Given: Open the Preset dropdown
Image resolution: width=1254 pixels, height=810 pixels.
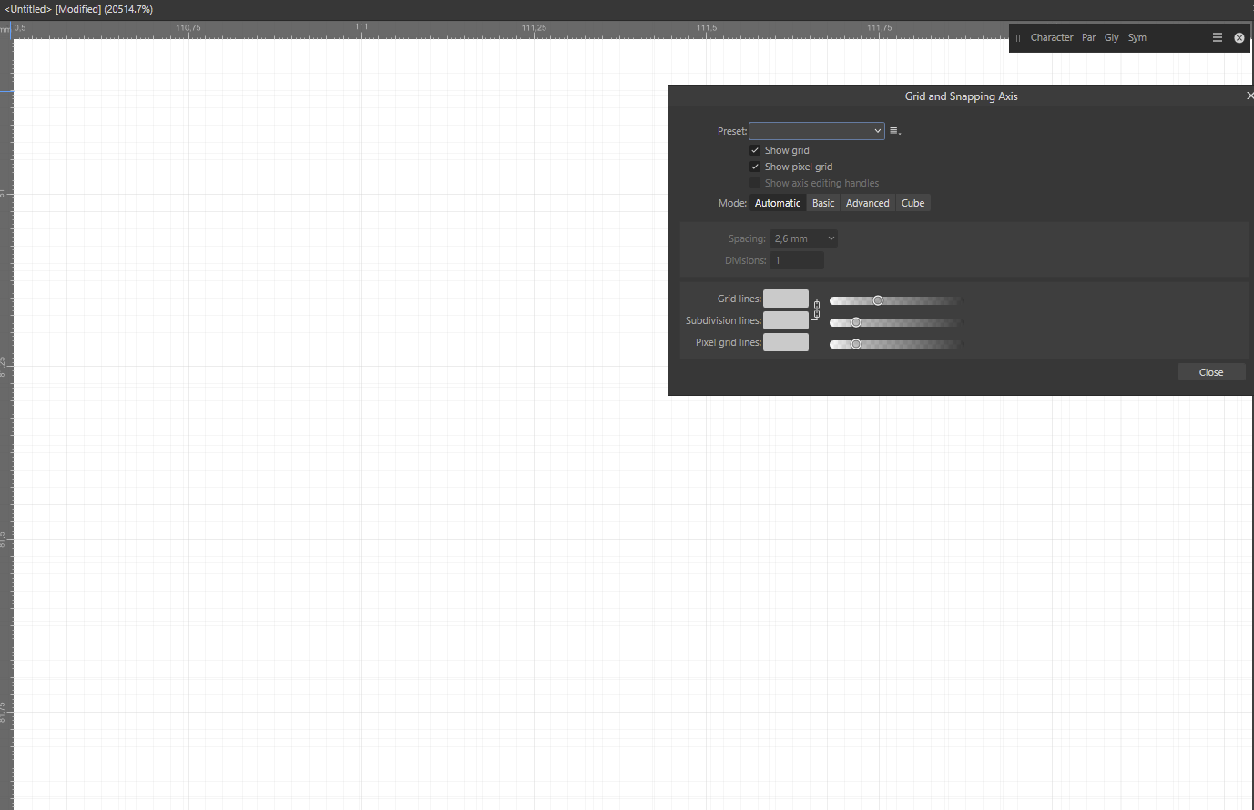Looking at the screenshot, I should pyautogui.click(x=816, y=131).
